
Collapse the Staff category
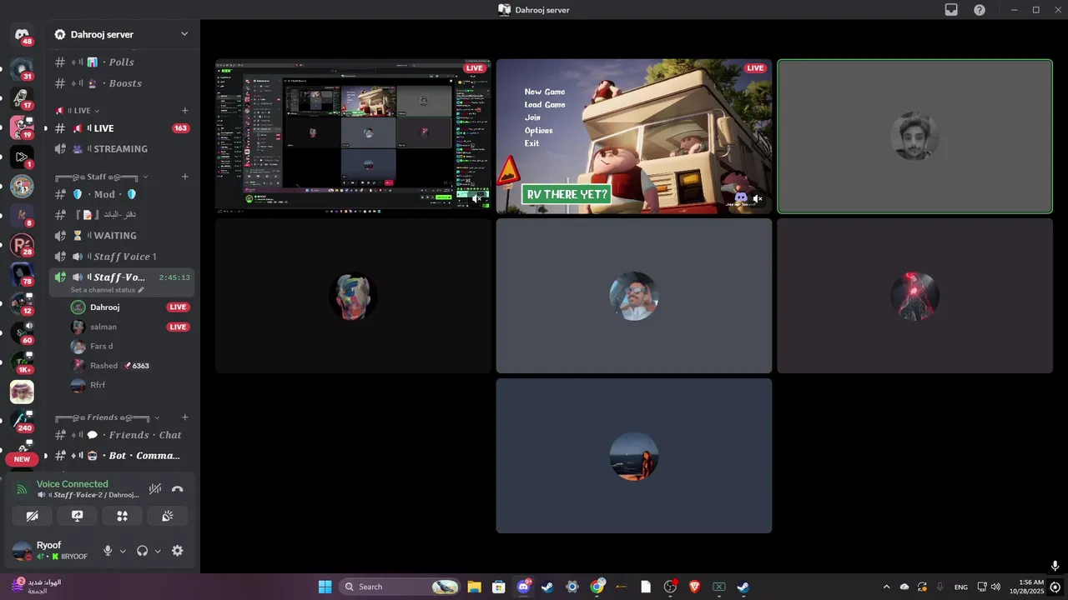point(101,177)
